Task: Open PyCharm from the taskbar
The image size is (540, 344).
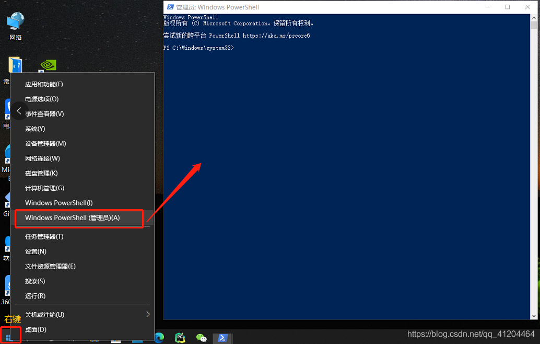Action: [x=180, y=337]
